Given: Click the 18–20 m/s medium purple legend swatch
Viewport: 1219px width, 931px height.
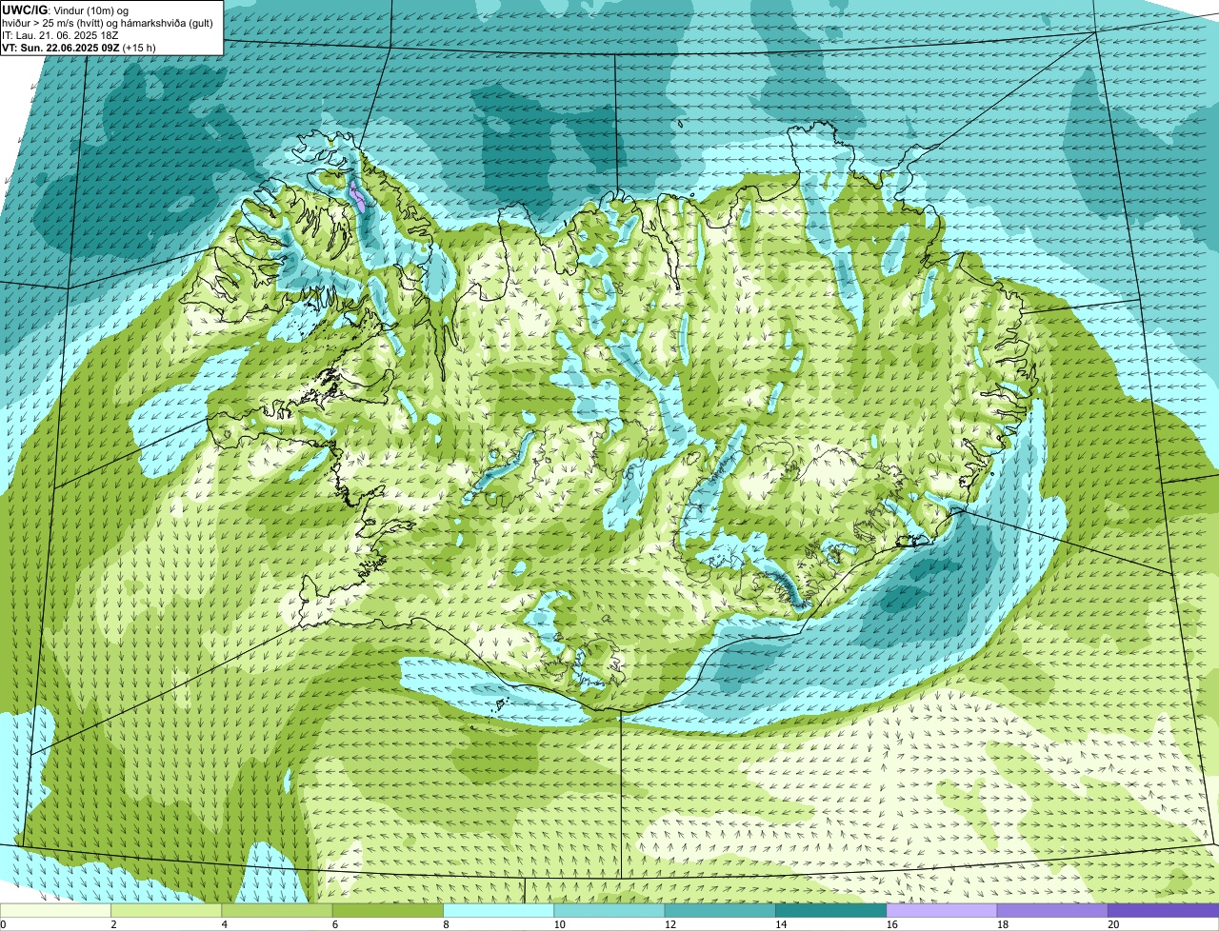Looking at the screenshot, I should coord(1052,910).
